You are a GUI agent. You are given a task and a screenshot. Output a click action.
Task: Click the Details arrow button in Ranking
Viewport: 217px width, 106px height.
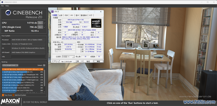click(x=44, y=65)
